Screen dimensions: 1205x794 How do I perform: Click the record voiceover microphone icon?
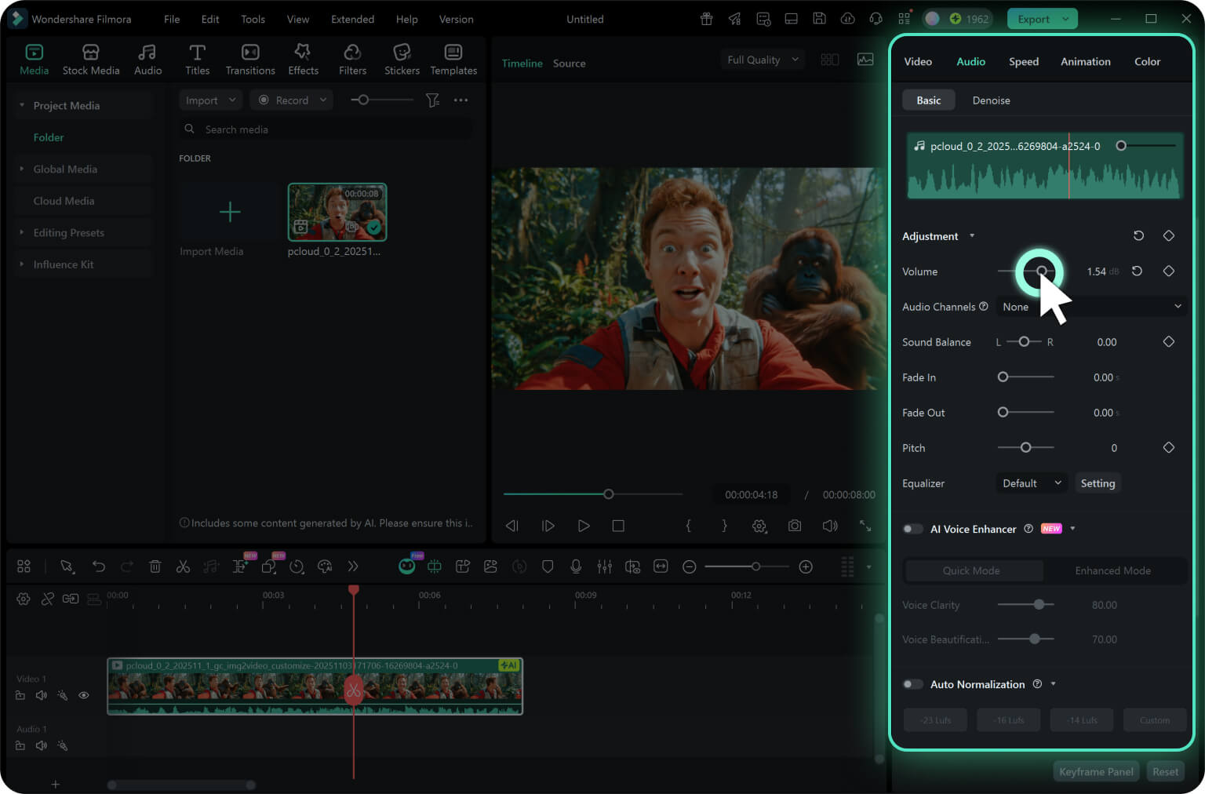[576, 566]
